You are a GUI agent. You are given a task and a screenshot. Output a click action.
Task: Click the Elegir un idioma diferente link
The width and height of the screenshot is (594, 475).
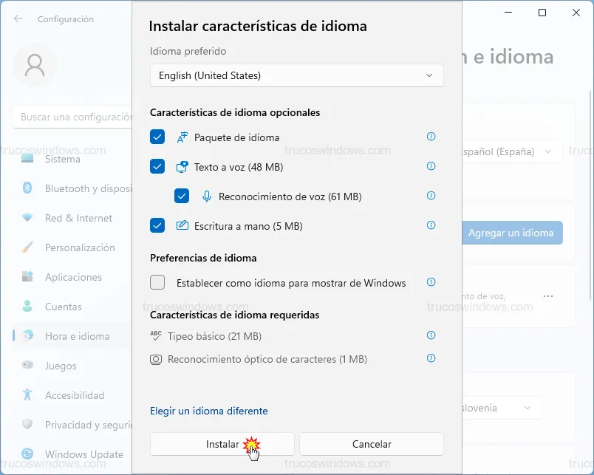coord(208,411)
